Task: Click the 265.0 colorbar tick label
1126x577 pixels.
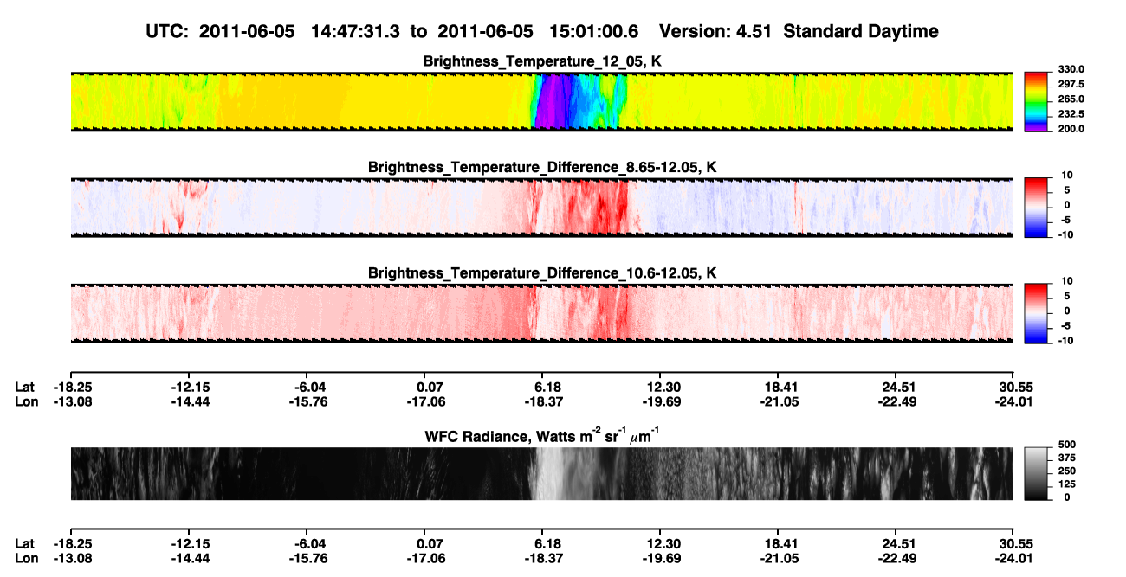Action: click(x=1071, y=99)
